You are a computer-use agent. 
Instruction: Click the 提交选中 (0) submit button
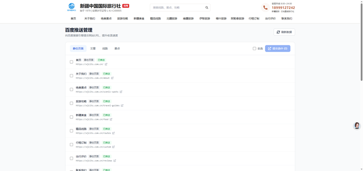278,48
